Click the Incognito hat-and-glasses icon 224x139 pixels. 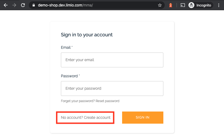pos(191,5)
